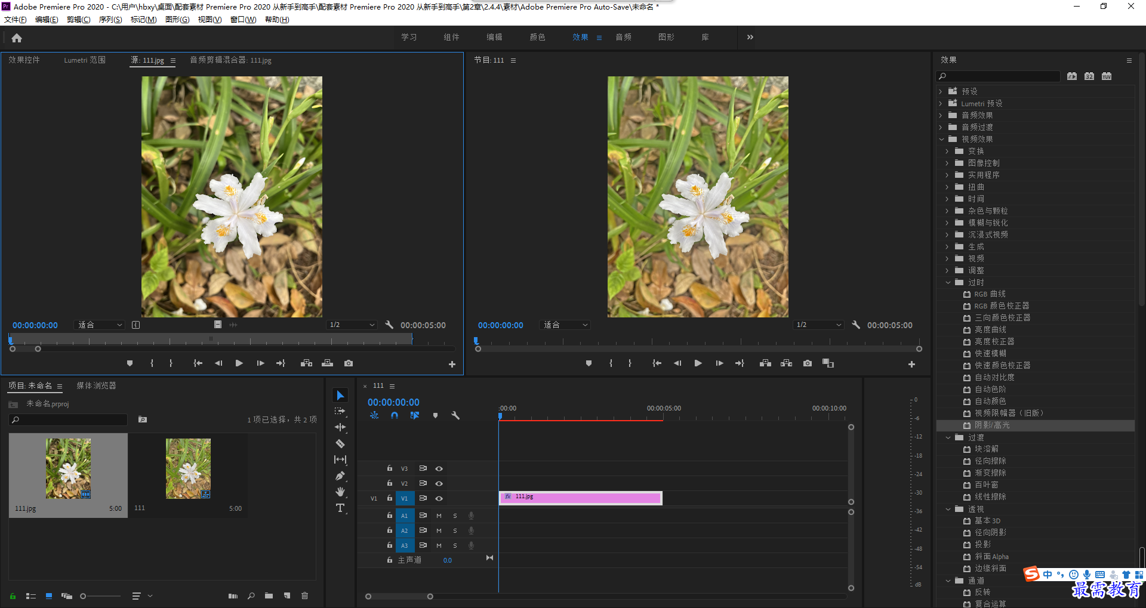Select the Track Select Forward tool
1146x608 pixels.
click(x=340, y=411)
